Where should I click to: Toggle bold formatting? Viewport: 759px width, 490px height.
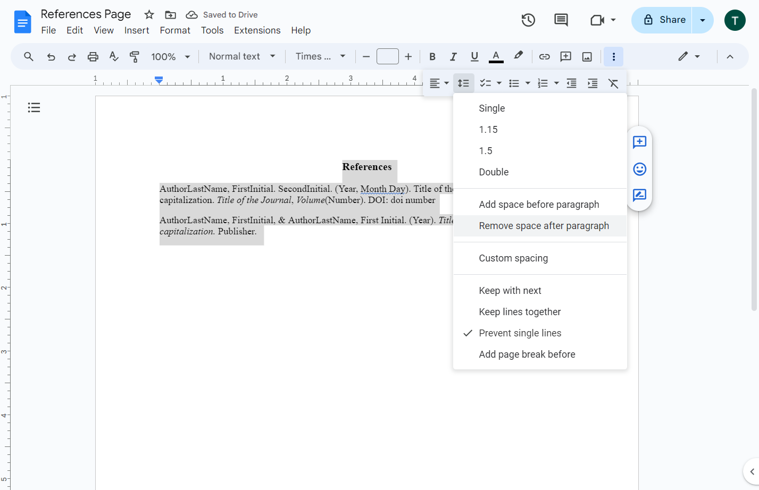pyautogui.click(x=432, y=56)
